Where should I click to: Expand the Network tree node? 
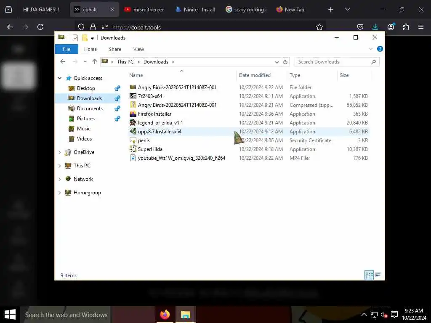60,179
